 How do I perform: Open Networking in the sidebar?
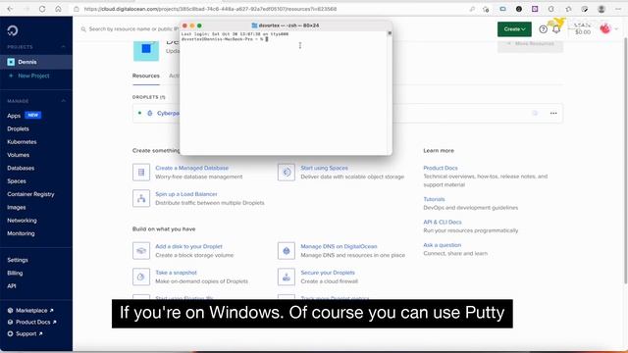point(22,221)
